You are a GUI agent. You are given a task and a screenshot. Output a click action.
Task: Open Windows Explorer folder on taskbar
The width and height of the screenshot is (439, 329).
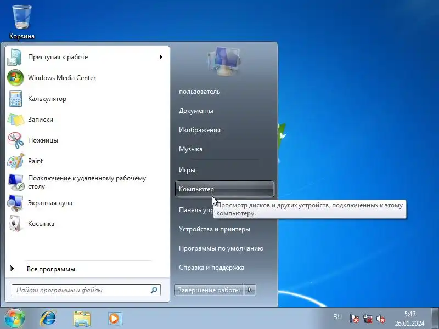point(82,319)
